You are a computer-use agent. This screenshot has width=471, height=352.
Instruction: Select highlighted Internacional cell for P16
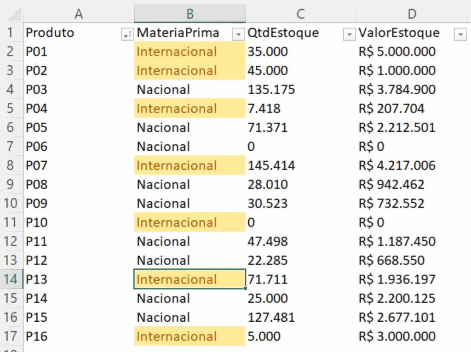click(190, 336)
